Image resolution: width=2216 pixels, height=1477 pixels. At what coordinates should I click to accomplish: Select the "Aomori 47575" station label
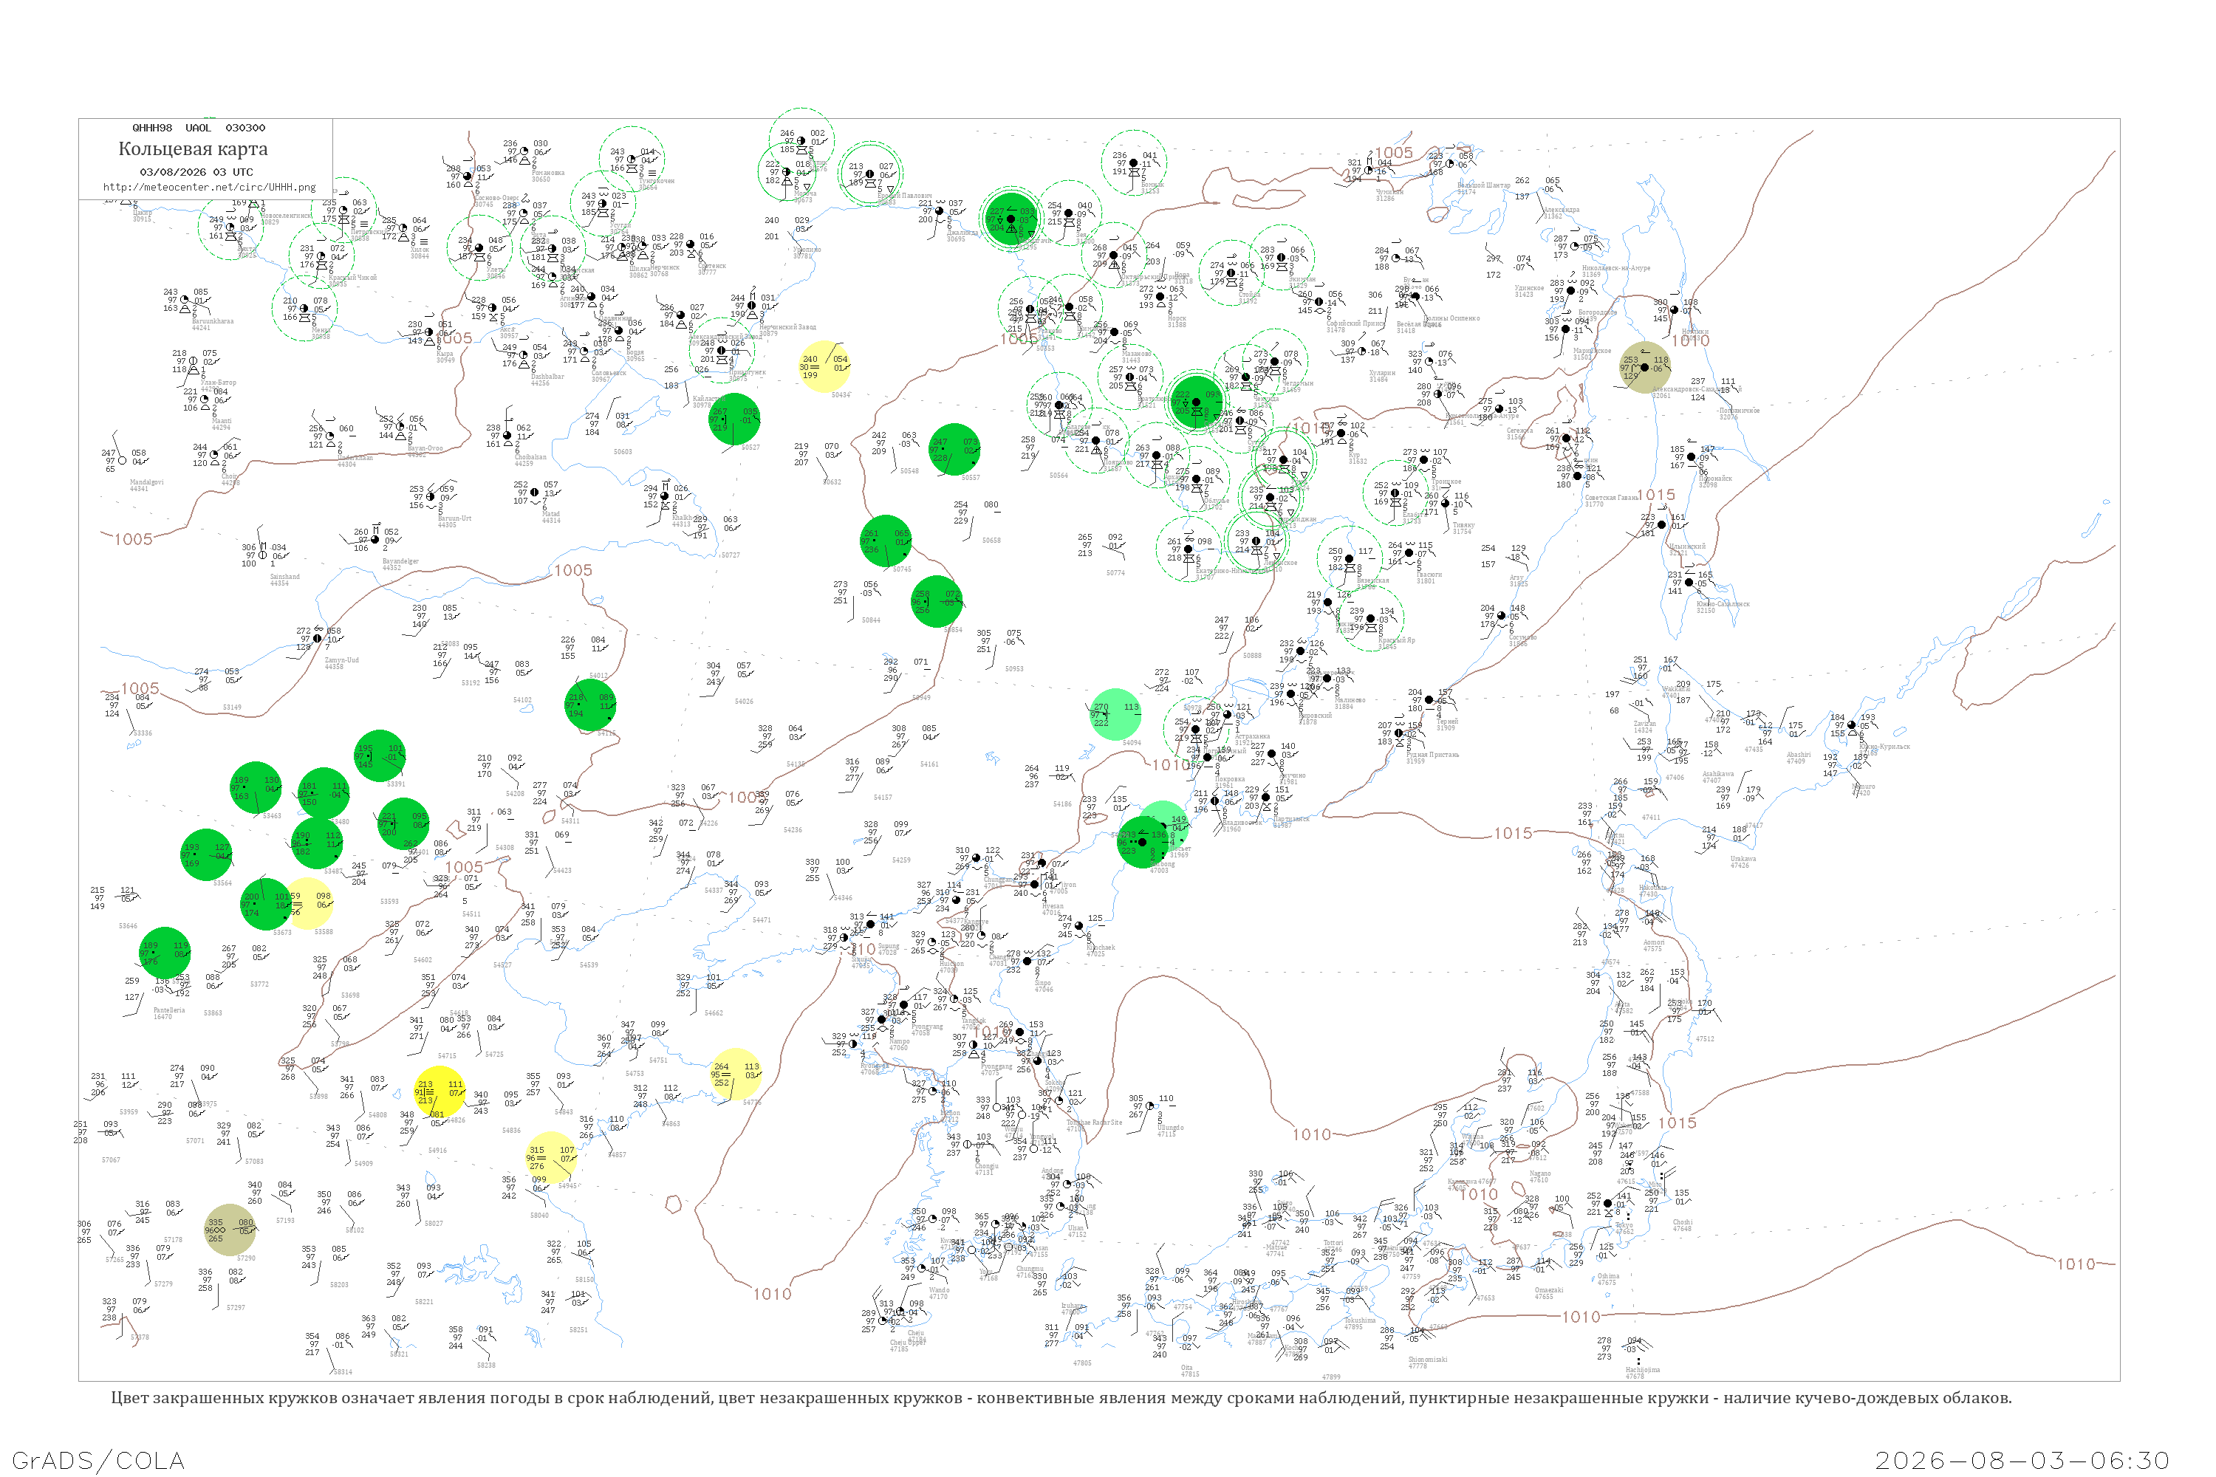[x=1654, y=946]
